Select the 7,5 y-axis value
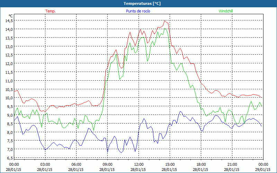This screenshot has width=277, height=173. (x=10, y=141)
